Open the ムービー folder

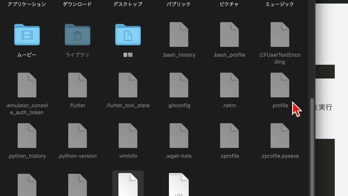click(27, 35)
